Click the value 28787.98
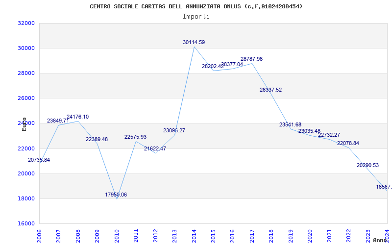Screen dimensions: 392x245 [x=251, y=59]
